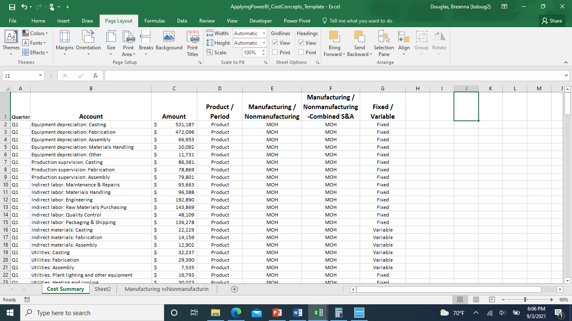Image resolution: width=572 pixels, height=321 pixels.
Task: Open the Width dropdown in Scale to Fit
Action: (264, 33)
